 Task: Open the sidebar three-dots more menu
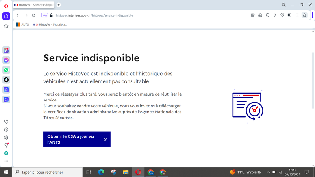tap(6, 161)
